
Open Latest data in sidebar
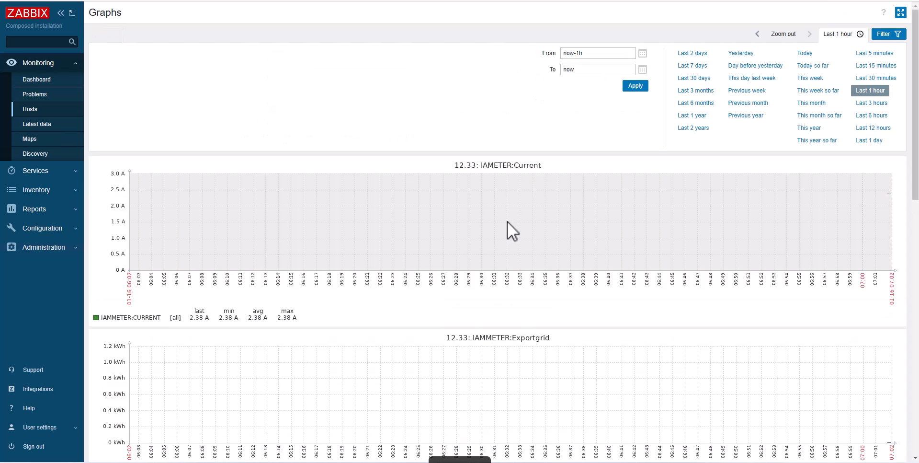point(36,124)
